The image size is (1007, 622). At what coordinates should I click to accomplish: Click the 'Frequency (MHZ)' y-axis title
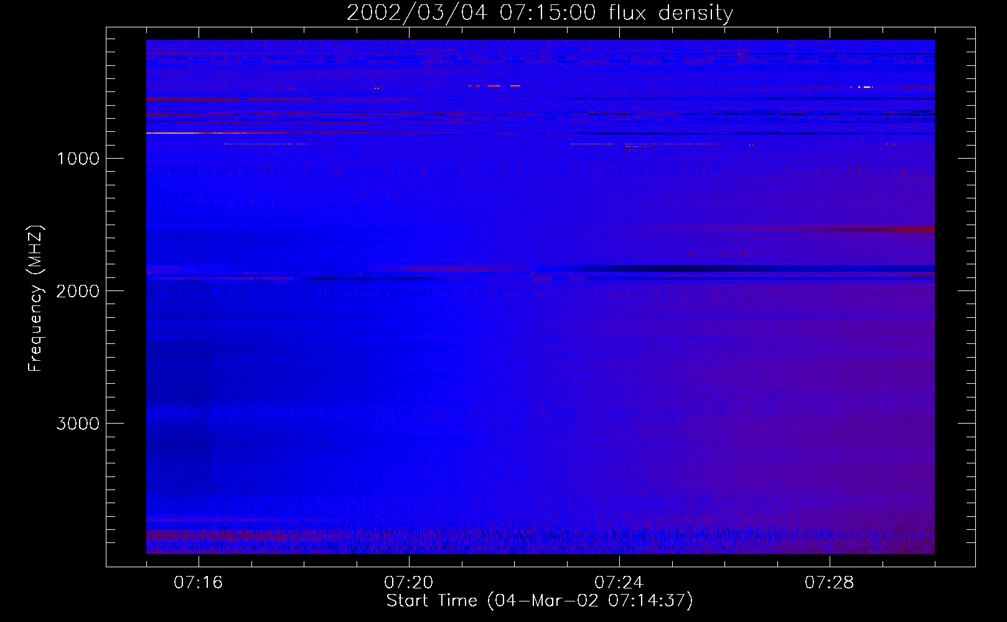tap(36, 299)
